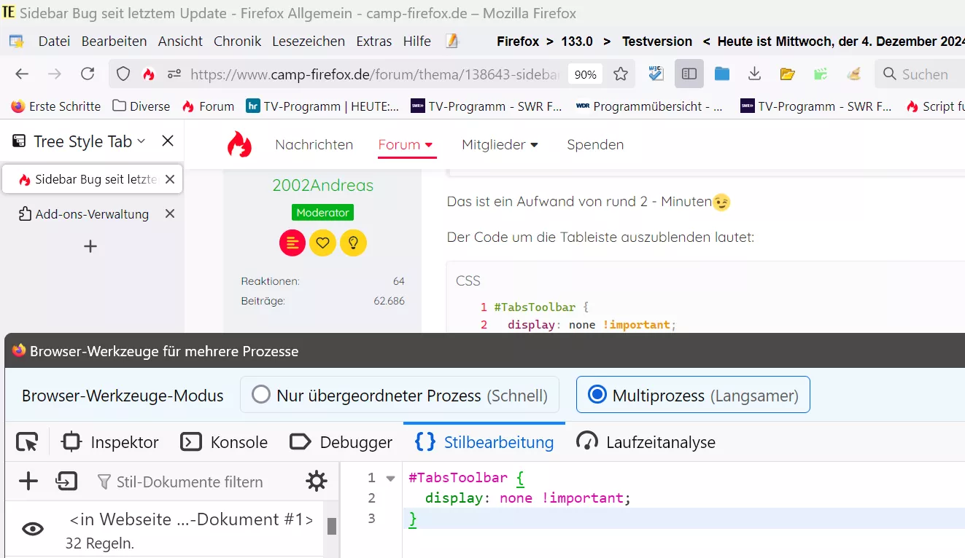Open Spenden link in navigation
965x558 pixels.
(595, 144)
